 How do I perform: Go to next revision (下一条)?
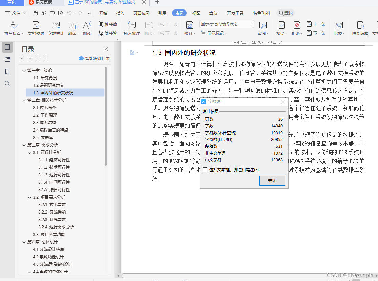click(316, 33)
